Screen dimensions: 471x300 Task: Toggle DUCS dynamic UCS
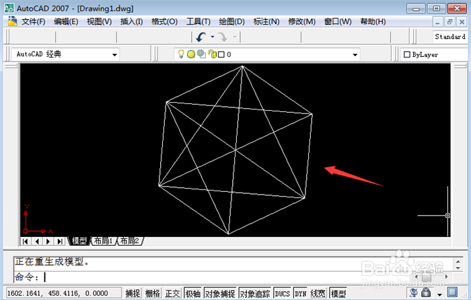click(x=283, y=293)
